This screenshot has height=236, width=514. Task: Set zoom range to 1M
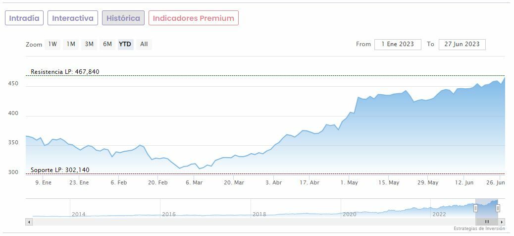pos(71,44)
